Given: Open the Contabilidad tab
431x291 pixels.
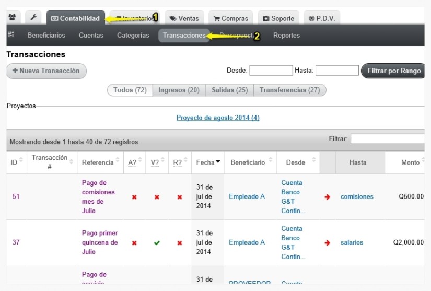Looking at the screenshot, I should [76, 18].
